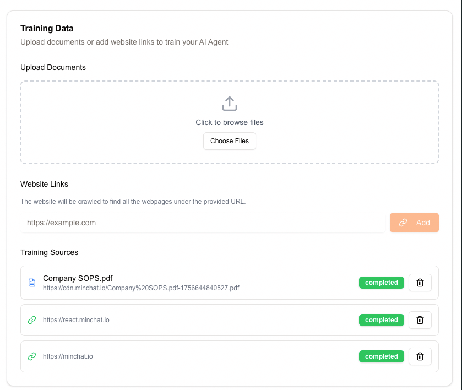
Task: Click the orange Add button label
Action: point(423,223)
